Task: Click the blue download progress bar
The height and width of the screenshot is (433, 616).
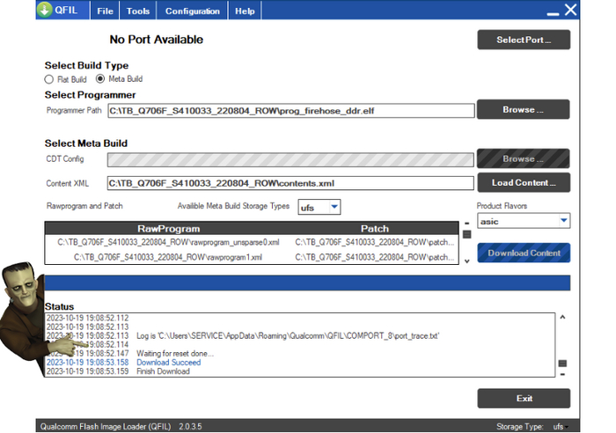Action: point(306,283)
